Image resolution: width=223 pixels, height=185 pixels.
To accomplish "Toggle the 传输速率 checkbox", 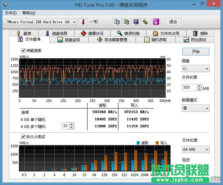I will tap(23, 50).
